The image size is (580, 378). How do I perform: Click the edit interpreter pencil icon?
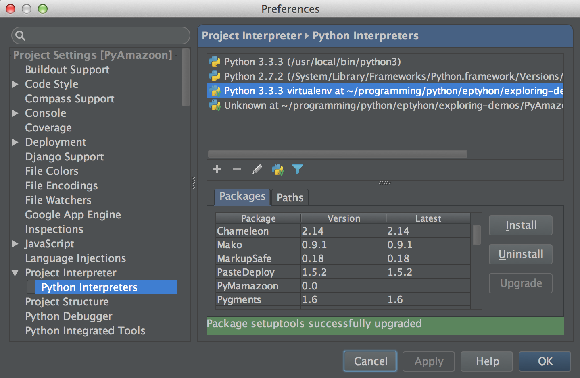pyautogui.click(x=257, y=169)
